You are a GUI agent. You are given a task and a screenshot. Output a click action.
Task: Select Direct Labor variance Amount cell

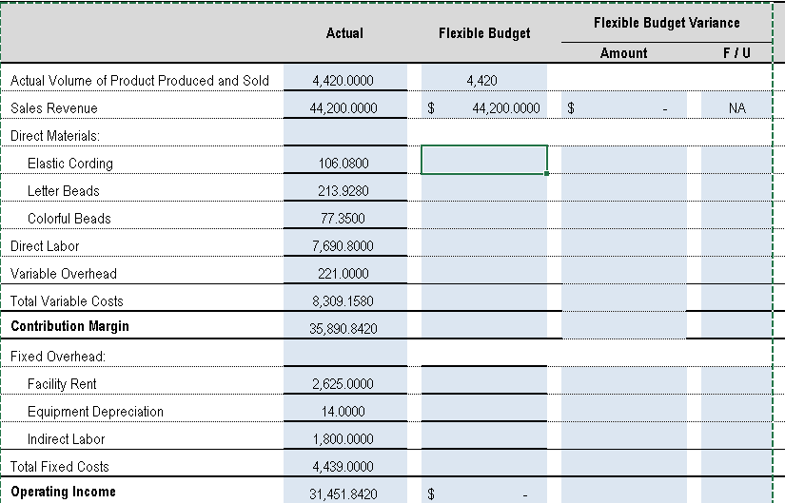coord(624,242)
